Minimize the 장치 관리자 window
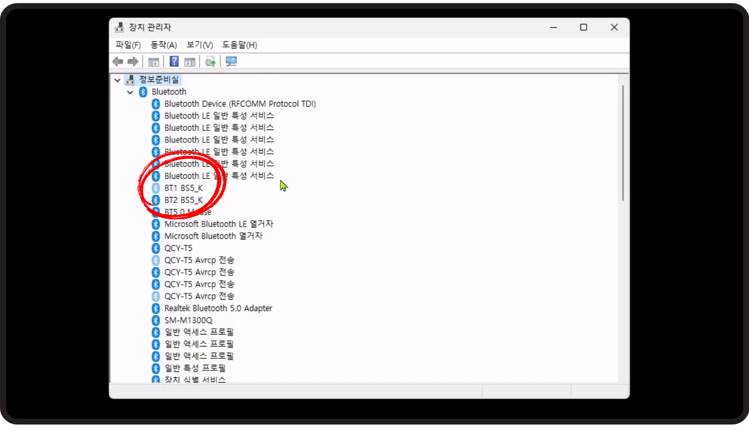This screenshot has height=430, width=749. click(553, 27)
